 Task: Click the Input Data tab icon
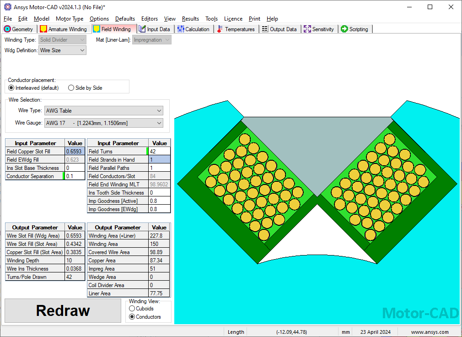click(142, 29)
